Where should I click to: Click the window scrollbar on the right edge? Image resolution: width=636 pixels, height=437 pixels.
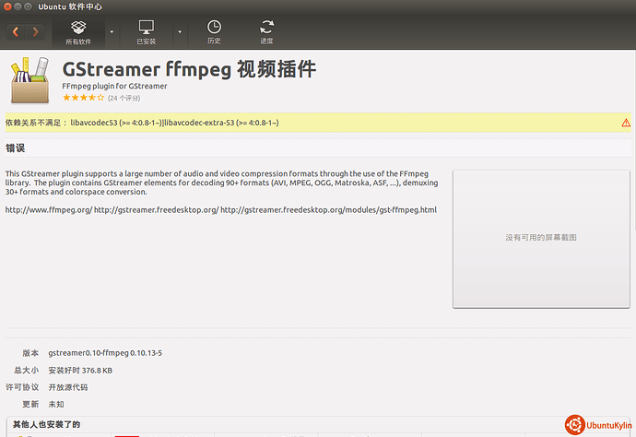[x=634, y=138]
